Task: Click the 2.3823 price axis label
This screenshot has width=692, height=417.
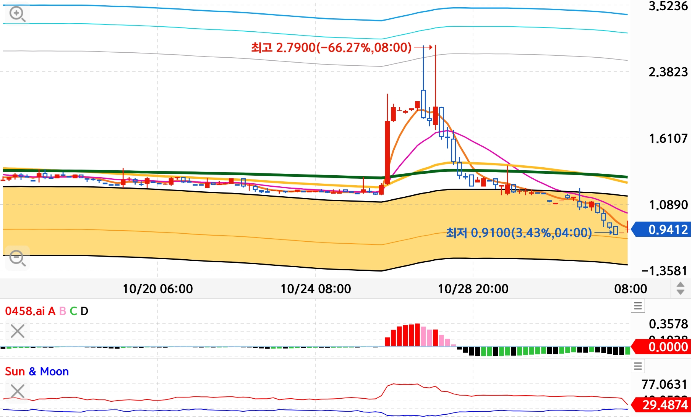Action: point(668,72)
